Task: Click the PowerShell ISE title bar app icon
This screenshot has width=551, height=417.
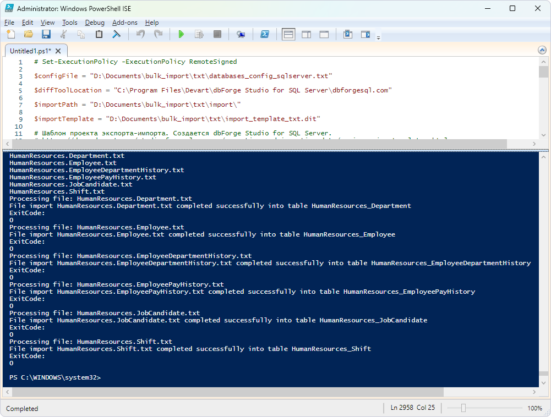Action: point(9,8)
